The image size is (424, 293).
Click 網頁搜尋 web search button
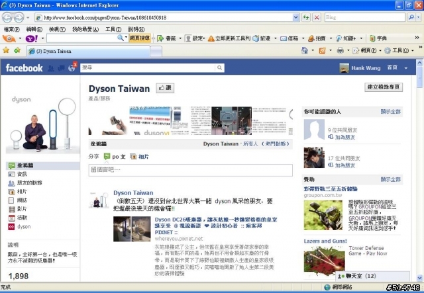(140, 38)
